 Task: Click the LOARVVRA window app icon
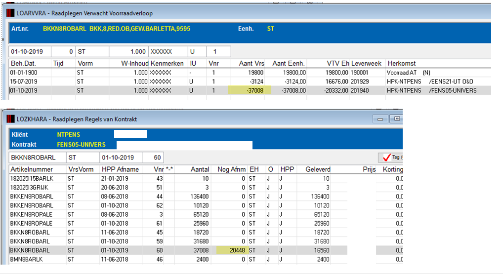click(10, 13)
